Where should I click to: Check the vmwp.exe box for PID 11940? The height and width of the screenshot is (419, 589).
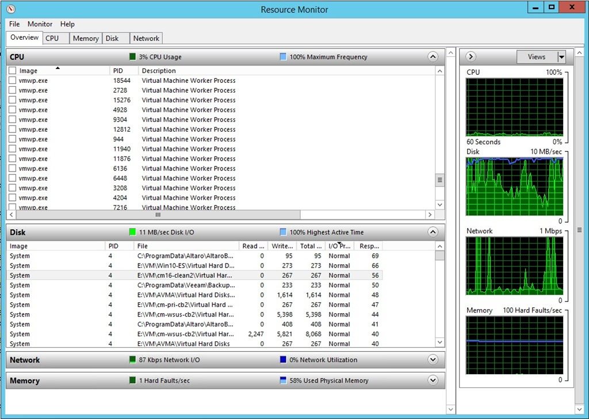[x=13, y=149]
